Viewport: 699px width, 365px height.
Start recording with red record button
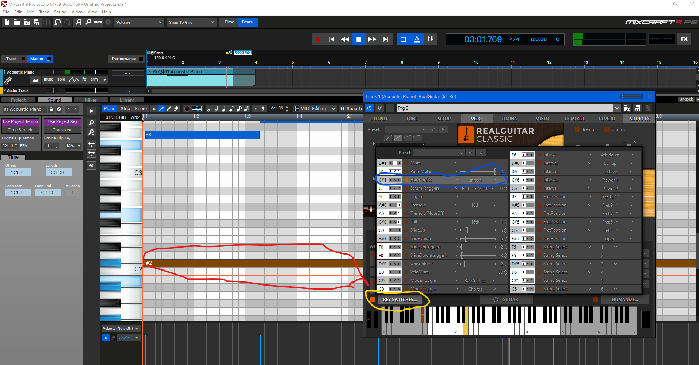click(x=318, y=39)
